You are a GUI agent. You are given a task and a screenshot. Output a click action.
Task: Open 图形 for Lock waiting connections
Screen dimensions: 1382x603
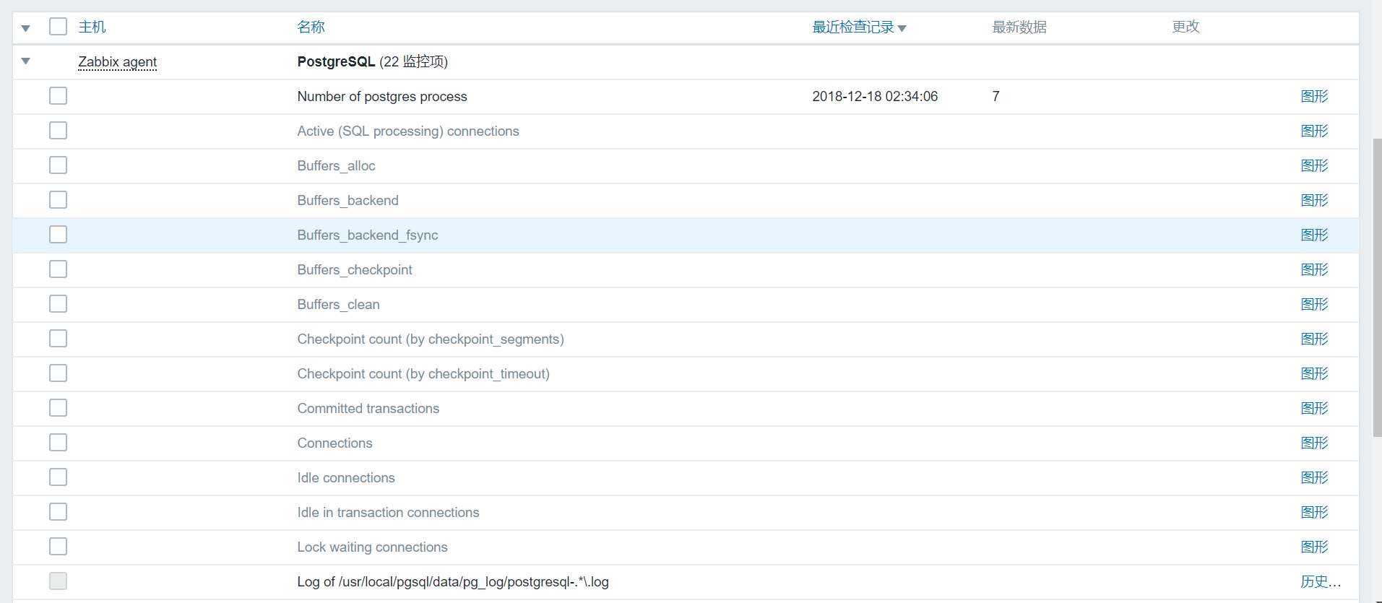coord(1314,547)
